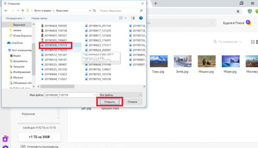
Task: Navigate up one folder level arrow
Action: (23, 11)
